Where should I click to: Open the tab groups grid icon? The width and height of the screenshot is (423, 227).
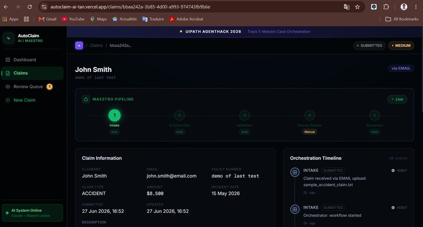(x=26, y=19)
